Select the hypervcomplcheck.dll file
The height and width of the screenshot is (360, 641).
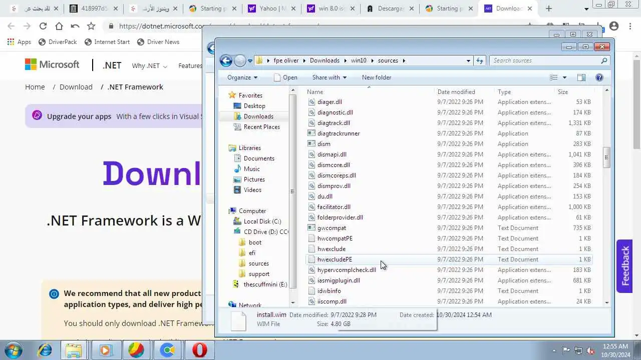449,270
